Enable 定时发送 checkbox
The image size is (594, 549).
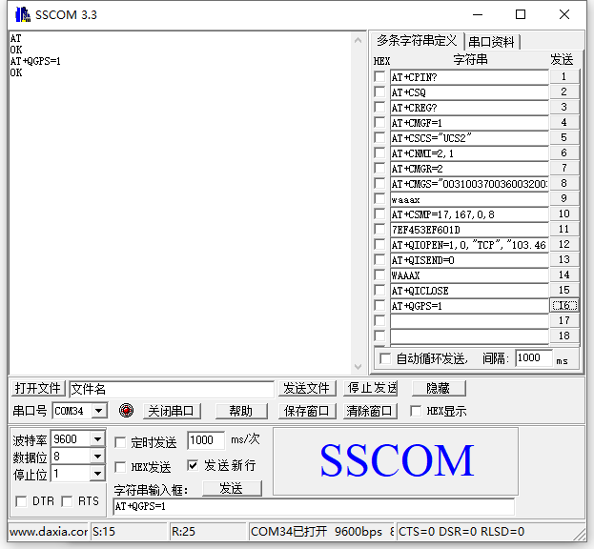(x=120, y=442)
